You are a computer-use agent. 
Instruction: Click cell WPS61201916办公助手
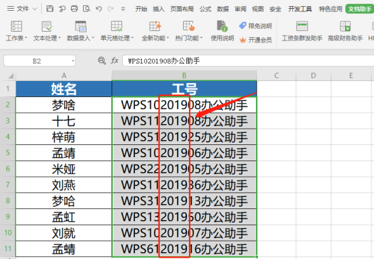tap(184, 249)
